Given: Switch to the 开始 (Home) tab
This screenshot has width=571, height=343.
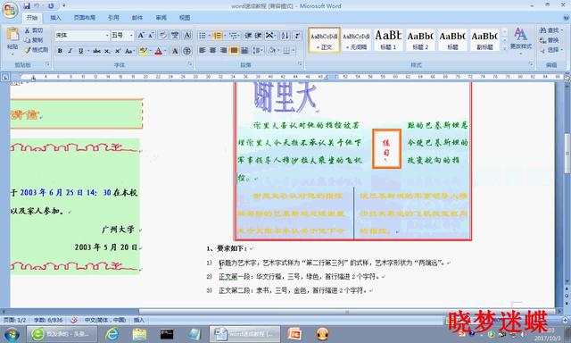Looking at the screenshot, I should [32, 18].
